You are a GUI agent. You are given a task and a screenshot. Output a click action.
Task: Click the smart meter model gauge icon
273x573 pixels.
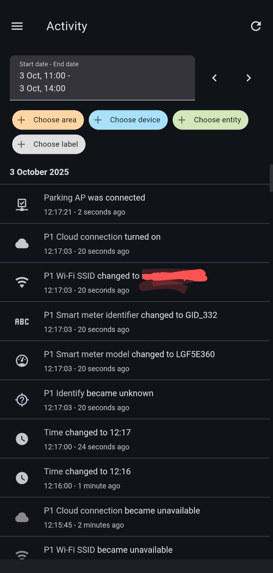pyautogui.click(x=22, y=361)
